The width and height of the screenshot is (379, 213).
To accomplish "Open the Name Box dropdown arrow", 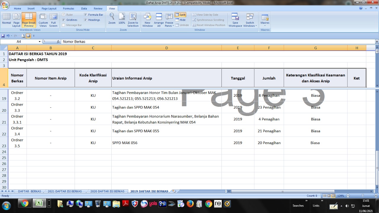I will pos(40,42).
